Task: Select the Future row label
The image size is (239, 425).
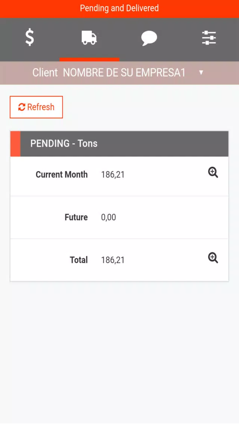Action: coord(76,217)
